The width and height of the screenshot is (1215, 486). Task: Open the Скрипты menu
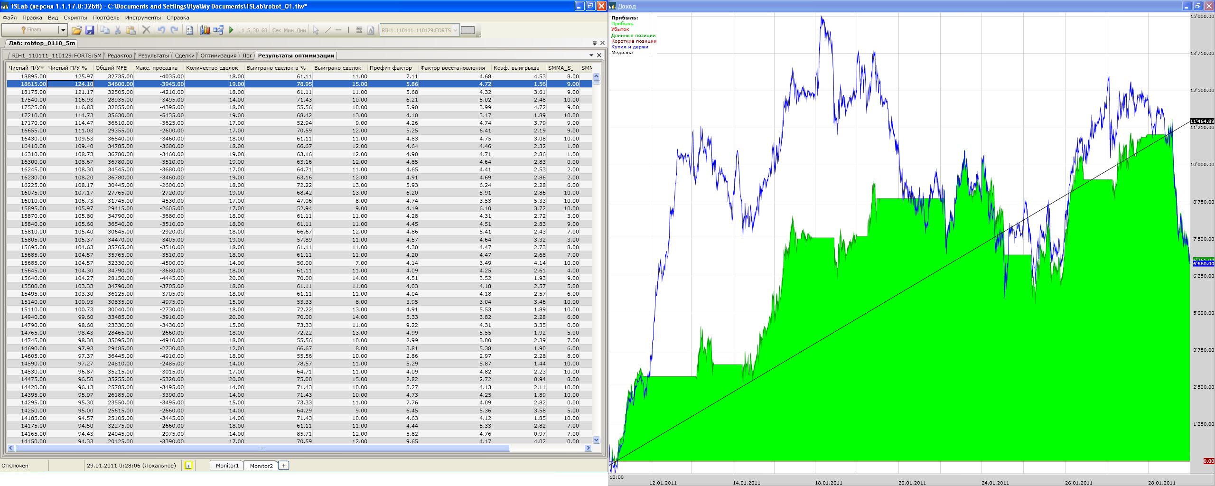[75, 18]
